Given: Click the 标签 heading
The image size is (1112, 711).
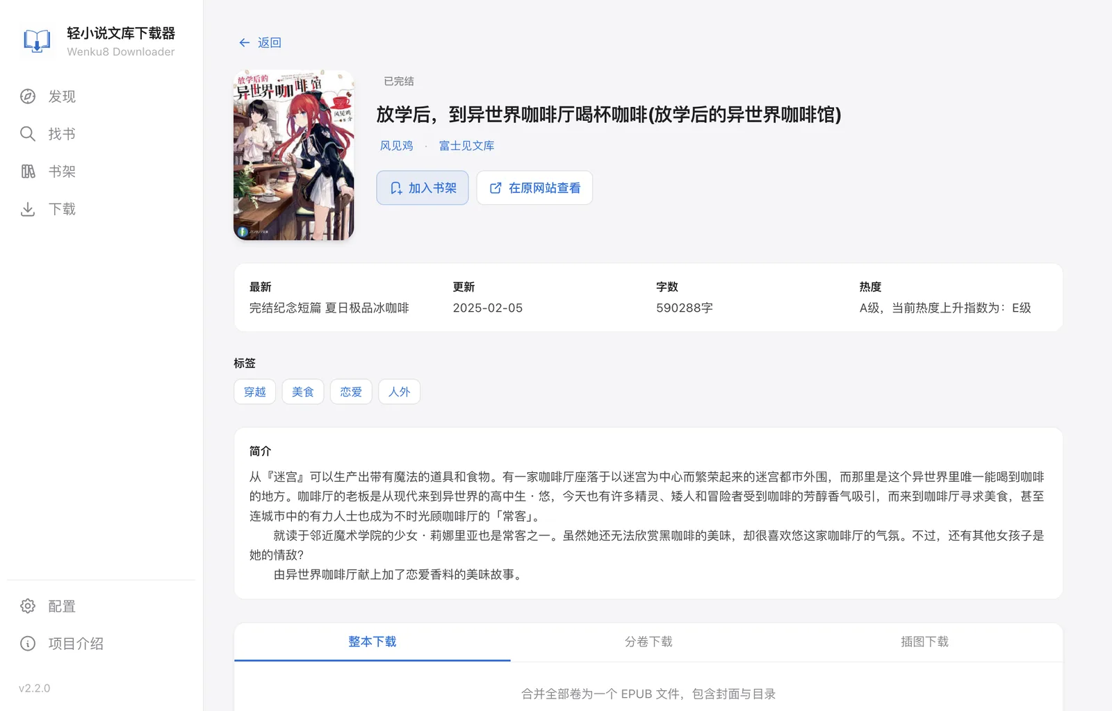Looking at the screenshot, I should coord(245,363).
